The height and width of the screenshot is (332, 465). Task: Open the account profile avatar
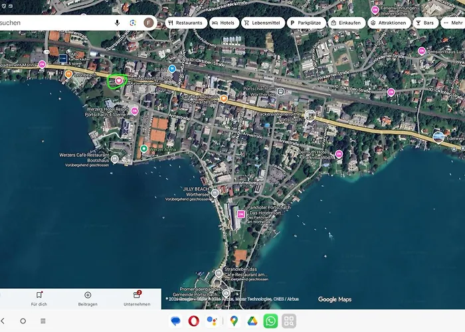149,23
